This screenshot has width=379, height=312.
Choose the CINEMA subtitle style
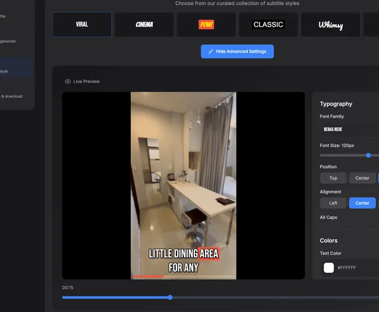tap(144, 24)
